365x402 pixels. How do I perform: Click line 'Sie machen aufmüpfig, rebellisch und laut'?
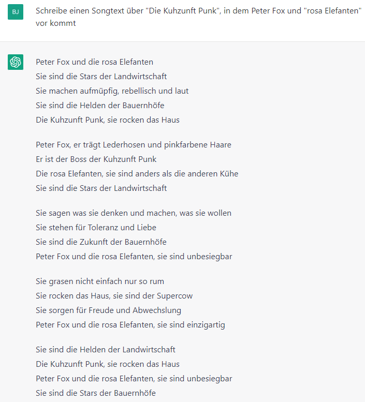pyautogui.click(x=112, y=91)
